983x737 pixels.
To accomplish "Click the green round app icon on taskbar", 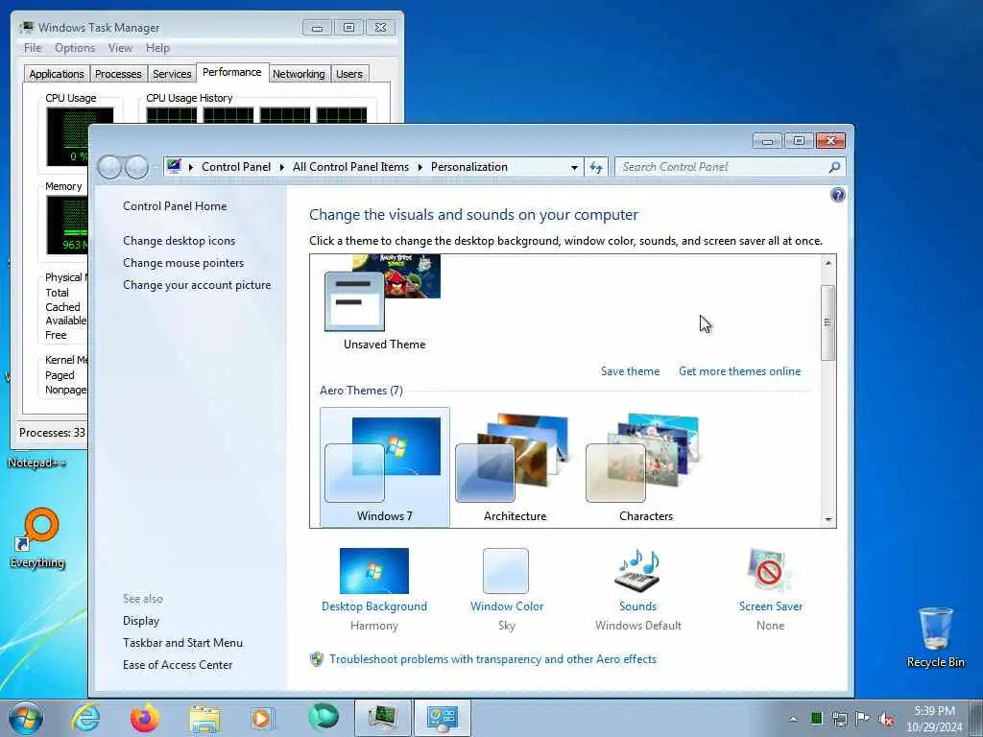I will click(324, 717).
